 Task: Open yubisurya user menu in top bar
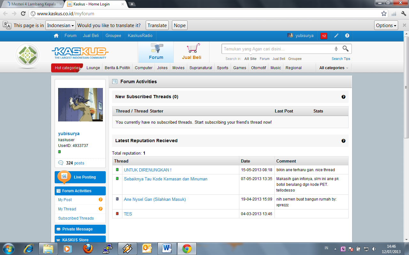click(x=300, y=36)
